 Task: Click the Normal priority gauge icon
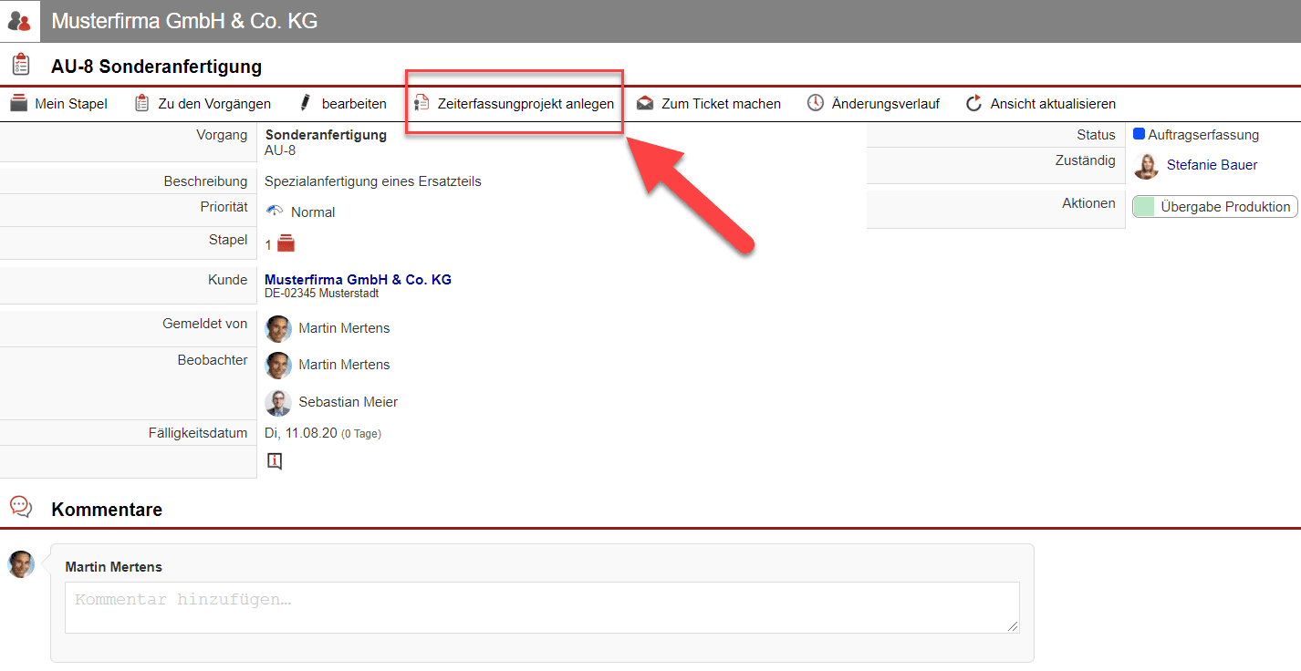click(275, 212)
